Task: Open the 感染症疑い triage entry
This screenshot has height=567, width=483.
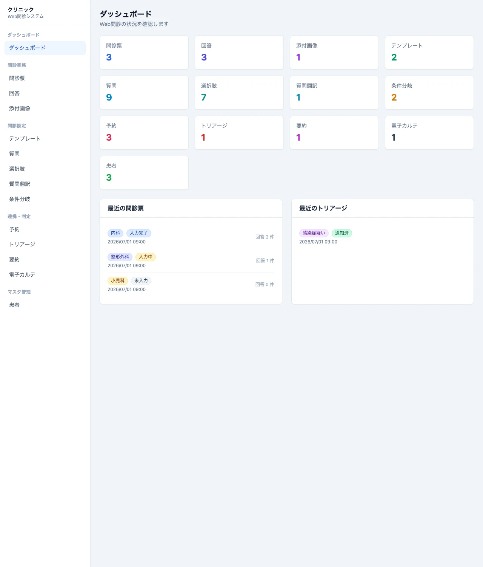Action: (x=383, y=237)
